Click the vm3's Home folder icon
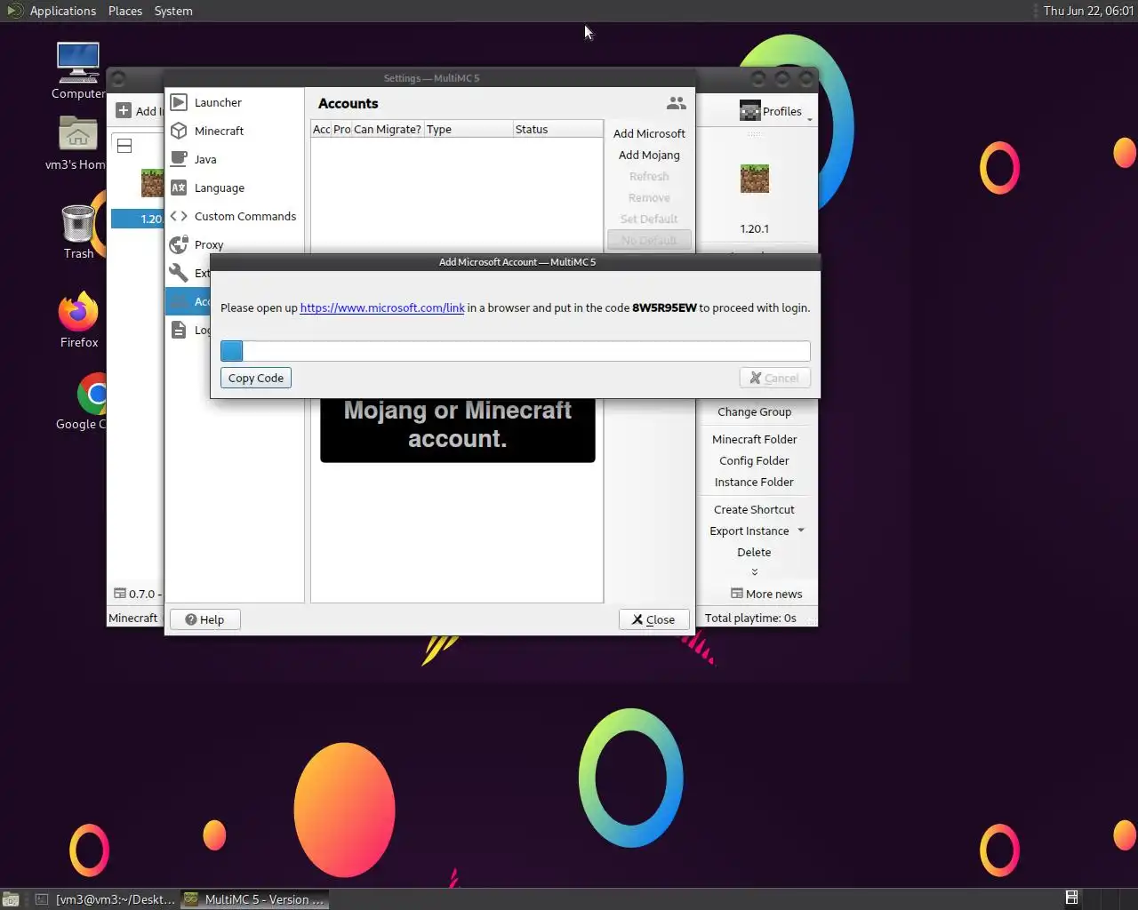This screenshot has width=1138, height=910. pos(78,133)
